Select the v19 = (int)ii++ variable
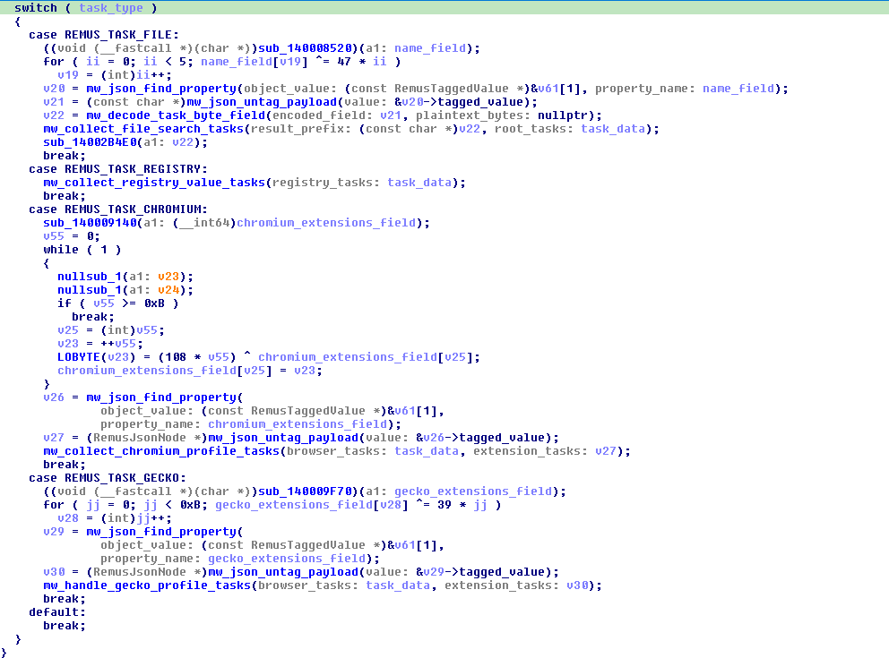Screen dimensions: 889x658 [68, 75]
